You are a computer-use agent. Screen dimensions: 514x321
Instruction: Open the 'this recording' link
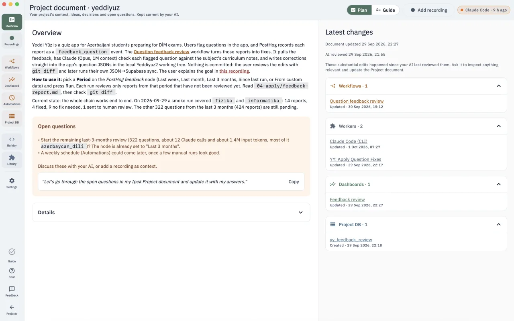point(234,71)
